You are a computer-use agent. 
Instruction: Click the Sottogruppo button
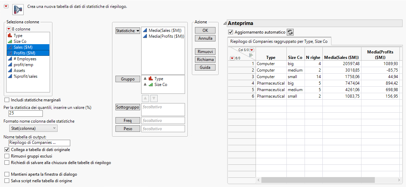(128, 107)
